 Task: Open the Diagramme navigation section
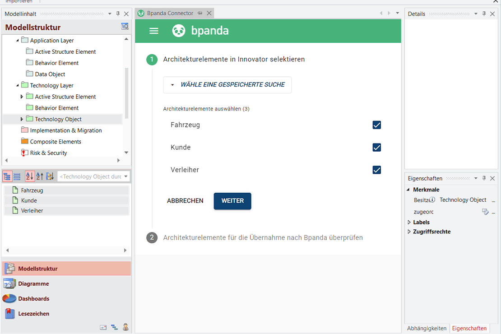click(66, 283)
